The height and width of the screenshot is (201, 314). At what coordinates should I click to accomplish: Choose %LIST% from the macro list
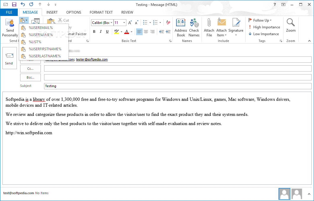tap(44, 42)
